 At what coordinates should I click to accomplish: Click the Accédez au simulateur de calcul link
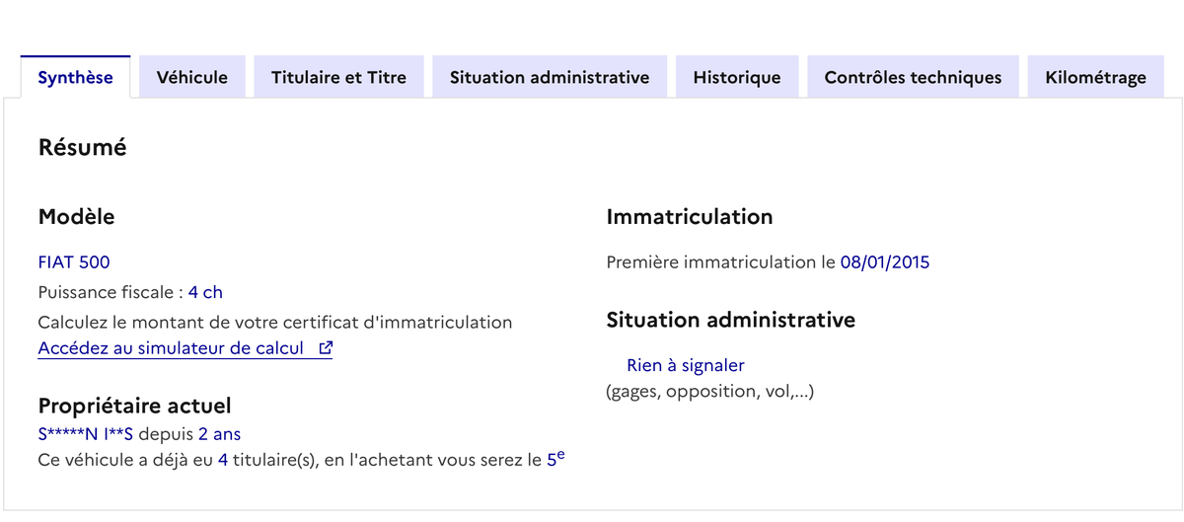(x=171, y=348)
